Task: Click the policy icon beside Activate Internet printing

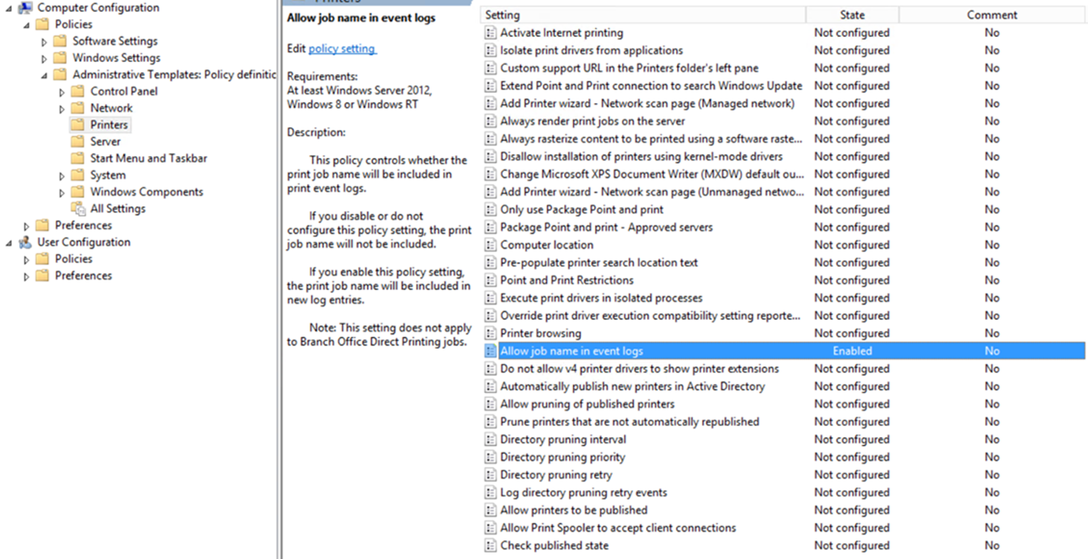Action: (490, 33)
